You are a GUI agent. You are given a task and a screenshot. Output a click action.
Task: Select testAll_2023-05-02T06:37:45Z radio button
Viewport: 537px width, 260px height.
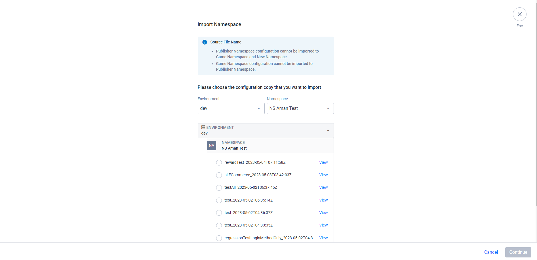point(219,188)
